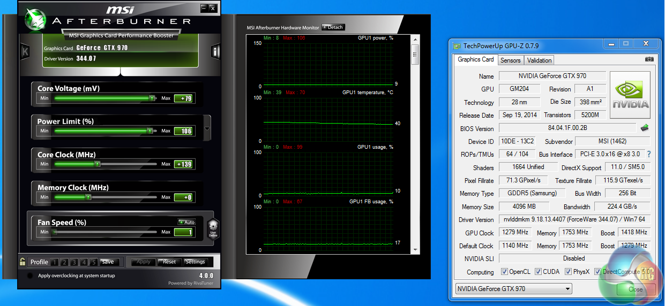Image resolution: width=665 pixels, height=306 pixels.
Task: Toggle the PhysX checkbox
Action: click(567, 272)
